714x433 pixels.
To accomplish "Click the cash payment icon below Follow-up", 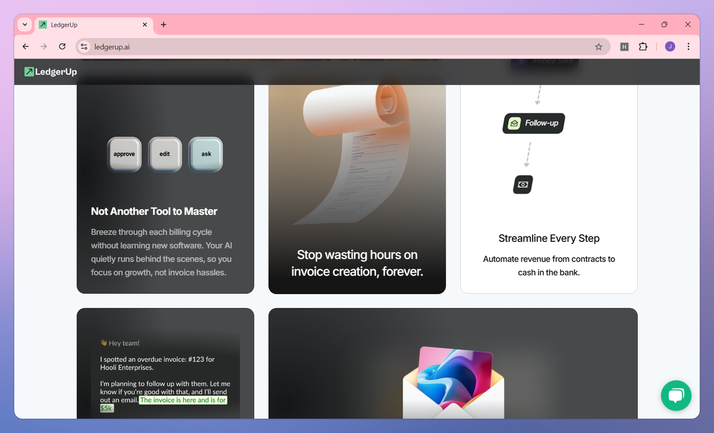I will (x=522, y=185).
